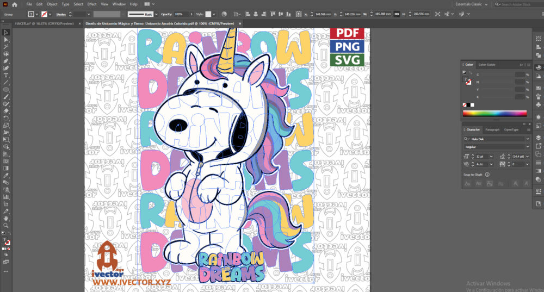Open the Object menu

pos(52,4)
